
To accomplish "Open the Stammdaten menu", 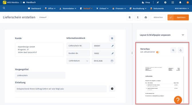I will click(x=68, y=8).
